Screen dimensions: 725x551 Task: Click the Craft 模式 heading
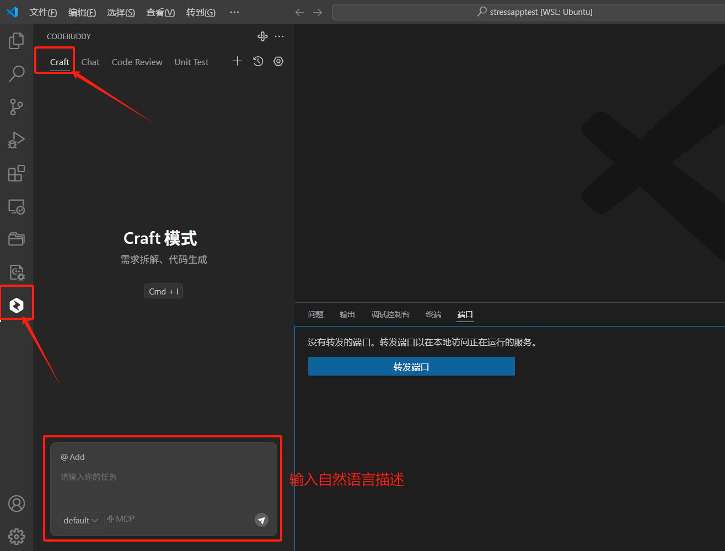coord(160,238)
